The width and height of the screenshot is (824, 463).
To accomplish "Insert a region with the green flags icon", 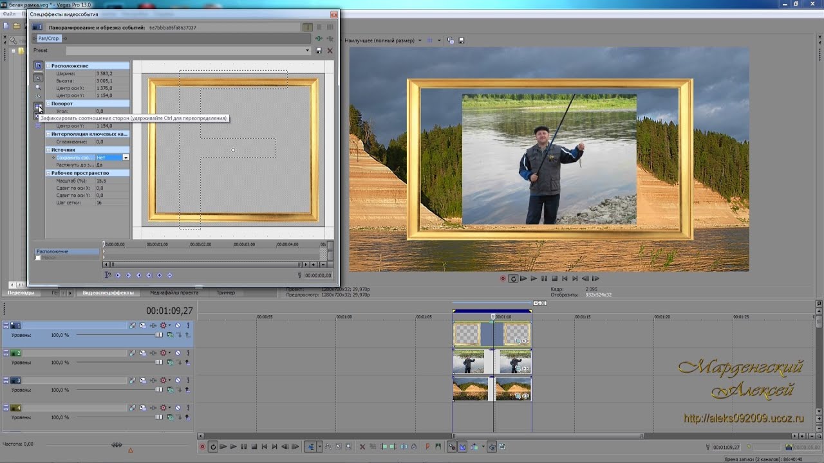I will tap(438, 447).
